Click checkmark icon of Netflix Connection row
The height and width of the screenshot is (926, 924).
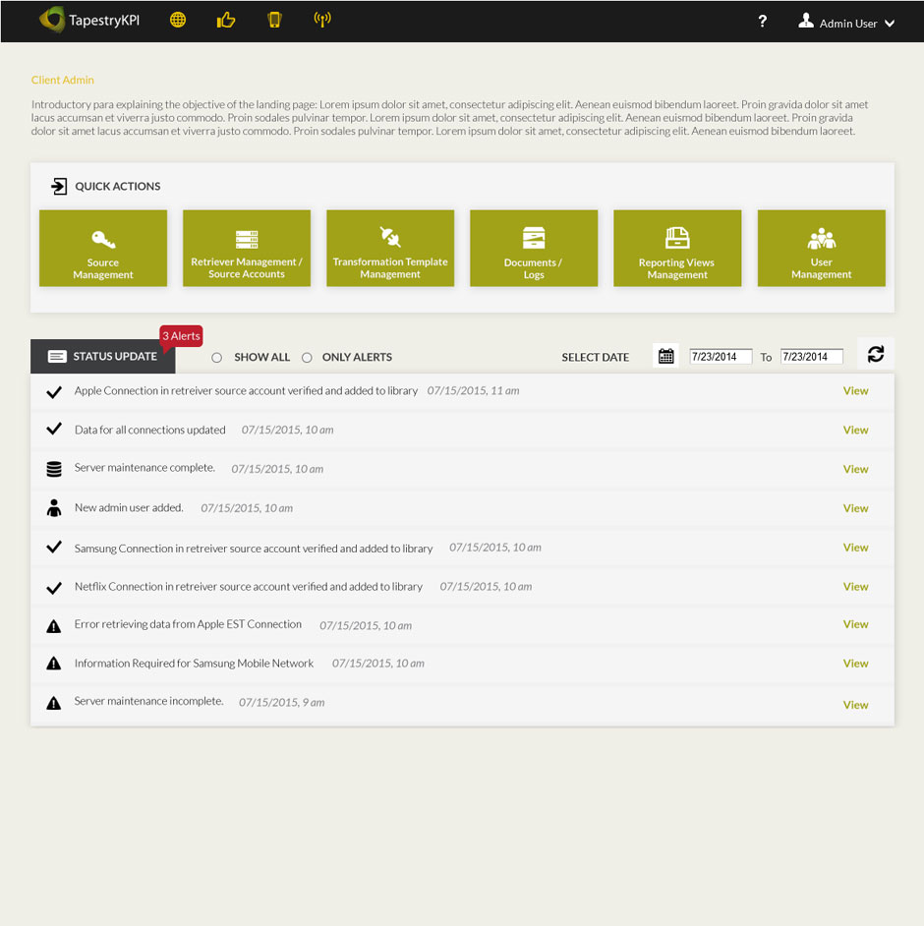[x=54, y=588]
